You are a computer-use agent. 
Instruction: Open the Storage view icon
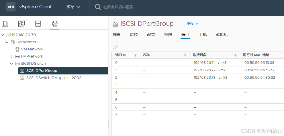38,24
